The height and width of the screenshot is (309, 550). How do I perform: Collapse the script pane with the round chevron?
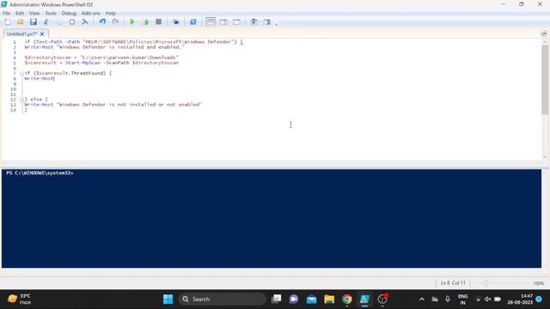pyautogui.click(x=544, y=33)
